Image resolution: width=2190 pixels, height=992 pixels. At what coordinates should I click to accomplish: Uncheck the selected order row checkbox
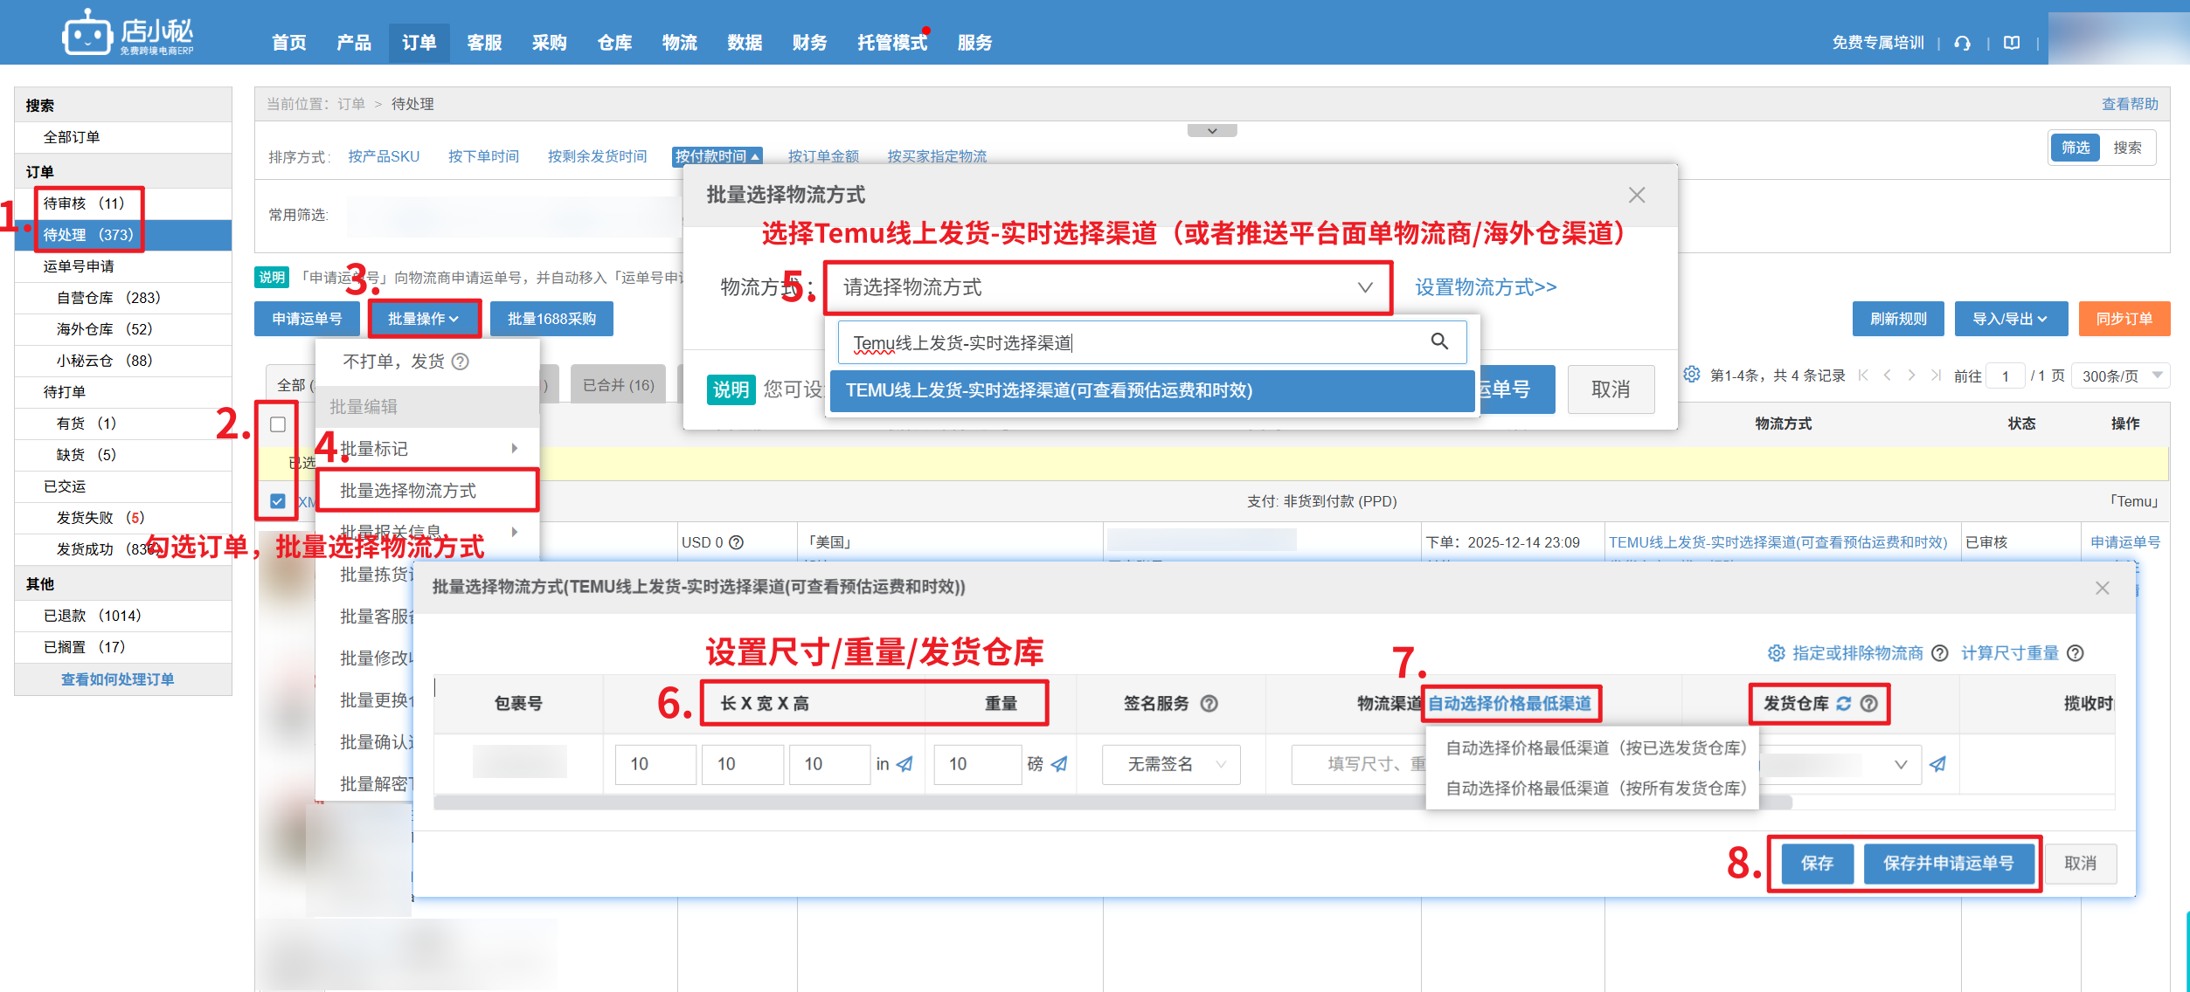pyautogui.click(x=278, y=501)
